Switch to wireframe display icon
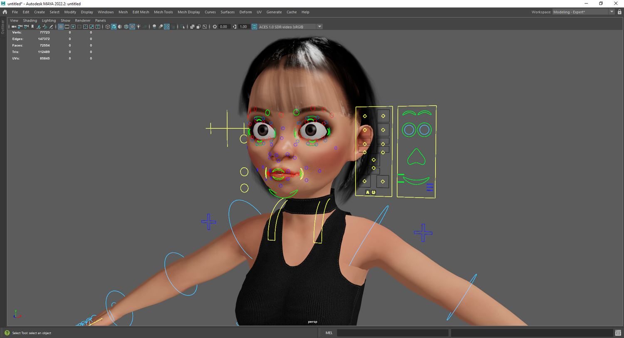The image size is (624, 338). point(108,27)
